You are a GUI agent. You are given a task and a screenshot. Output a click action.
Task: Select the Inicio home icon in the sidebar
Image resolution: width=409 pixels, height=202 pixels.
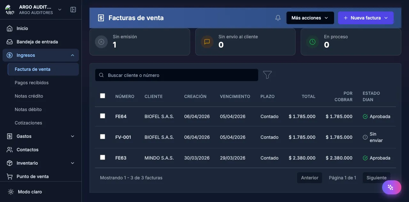coord(10,28)
